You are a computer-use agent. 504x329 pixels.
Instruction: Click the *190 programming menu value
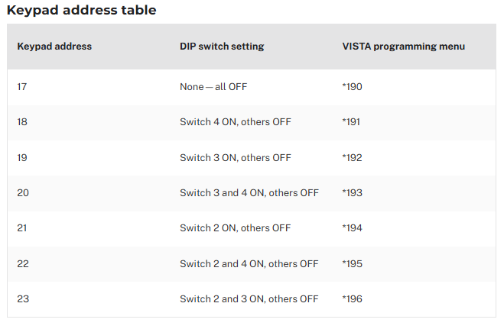[352, 86]
